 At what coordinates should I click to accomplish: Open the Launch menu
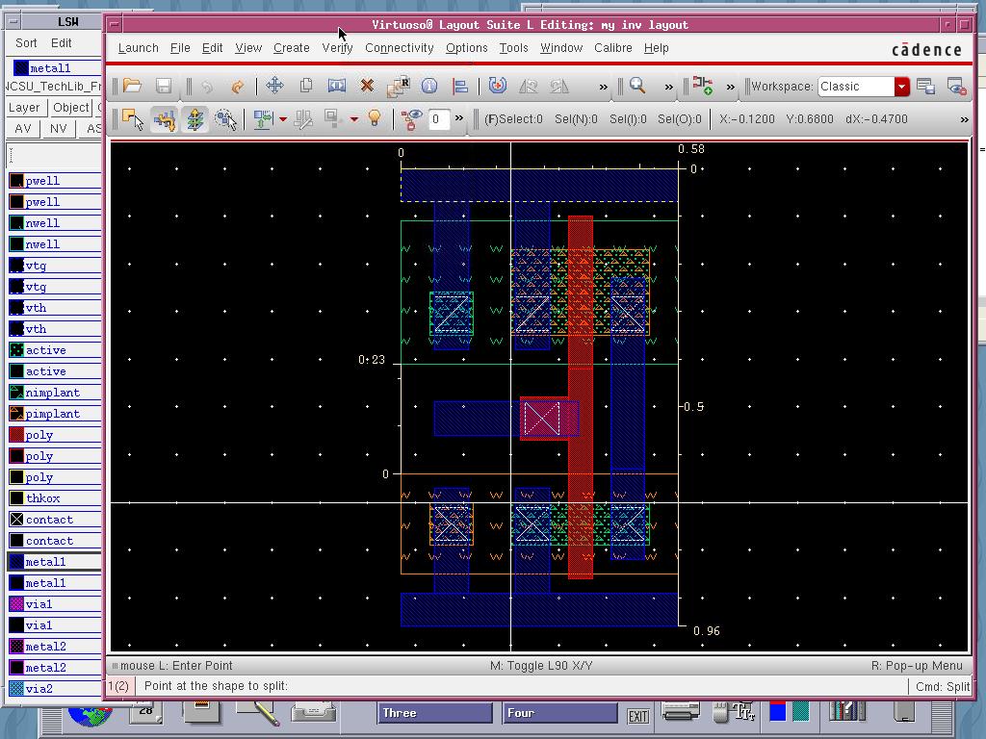(139, 48)
